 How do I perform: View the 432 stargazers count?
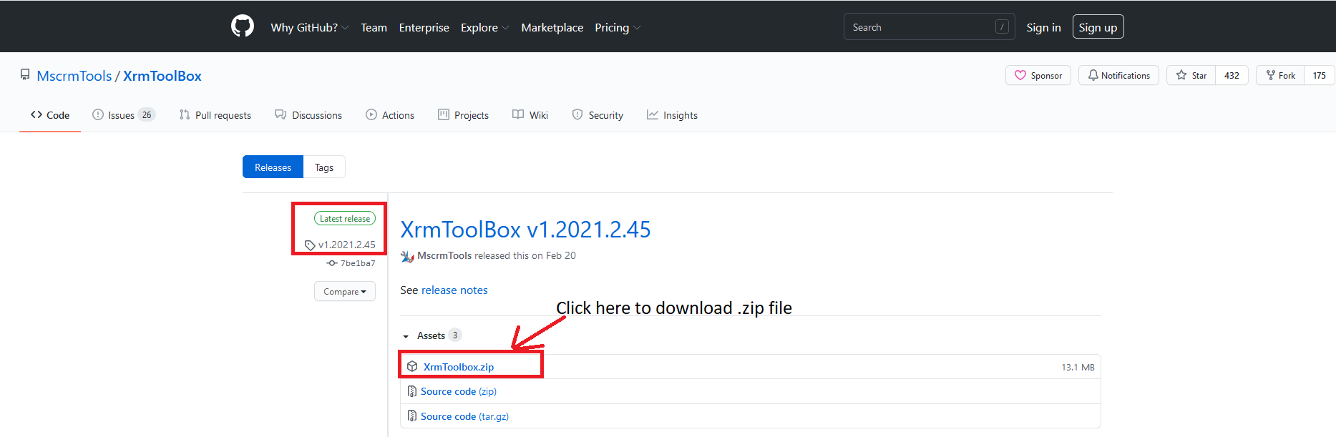(1232, 75)
